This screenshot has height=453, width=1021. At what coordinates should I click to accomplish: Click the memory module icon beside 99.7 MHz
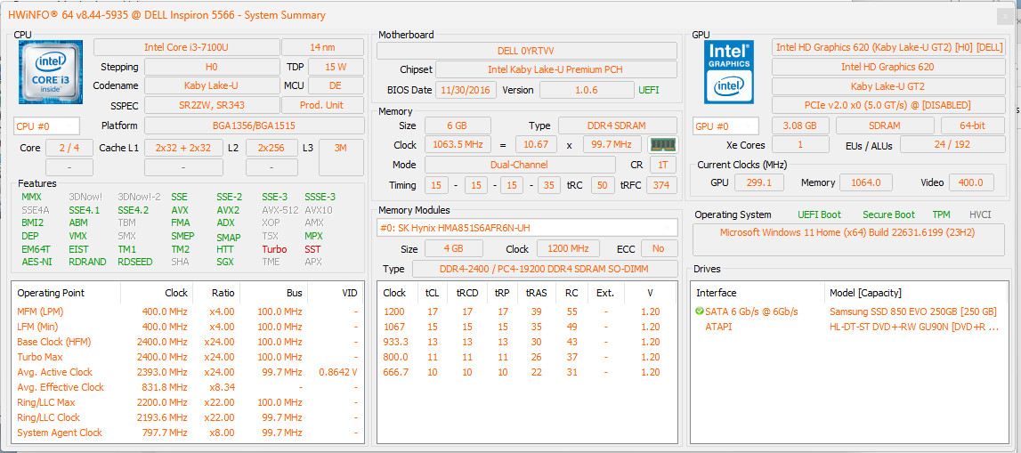(663, 144)
